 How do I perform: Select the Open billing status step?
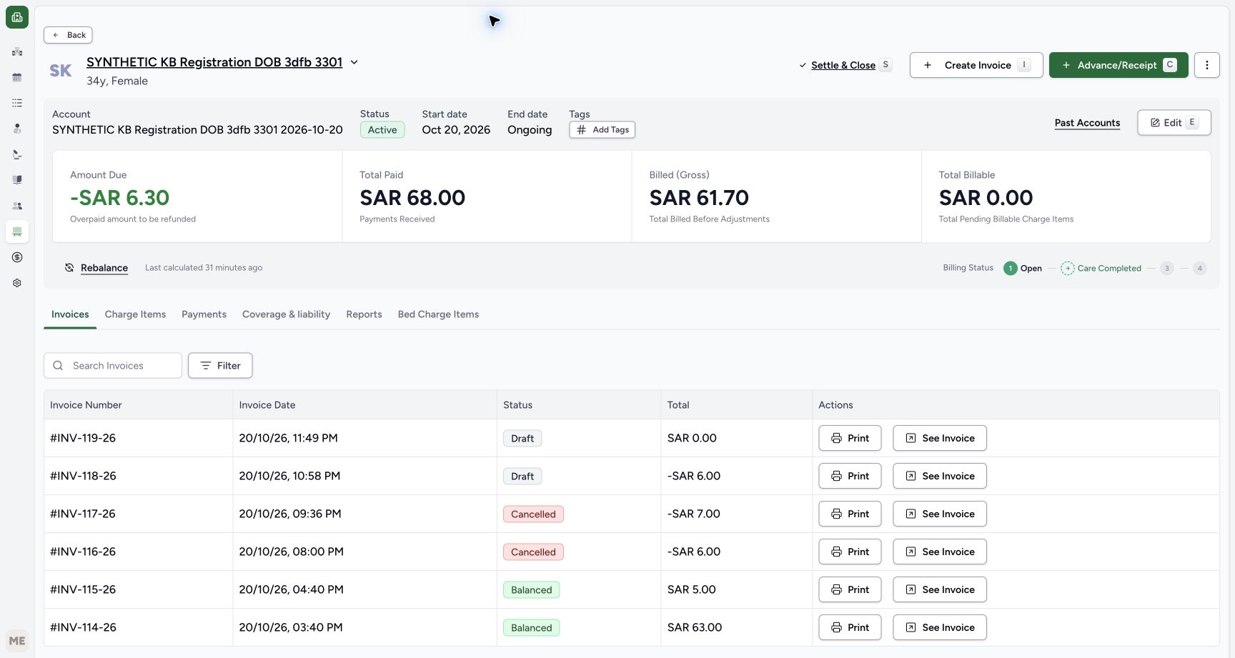point(1023,269)
